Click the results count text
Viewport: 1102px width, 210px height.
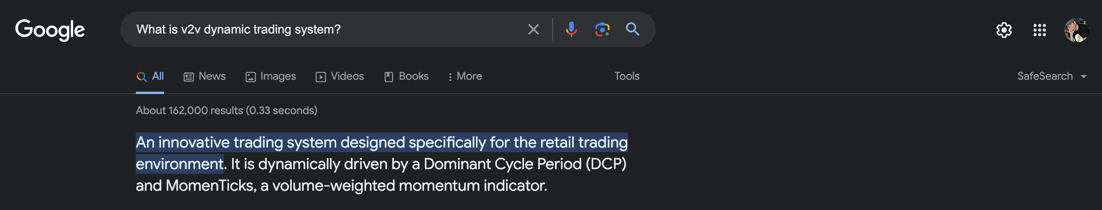(226, 110)
